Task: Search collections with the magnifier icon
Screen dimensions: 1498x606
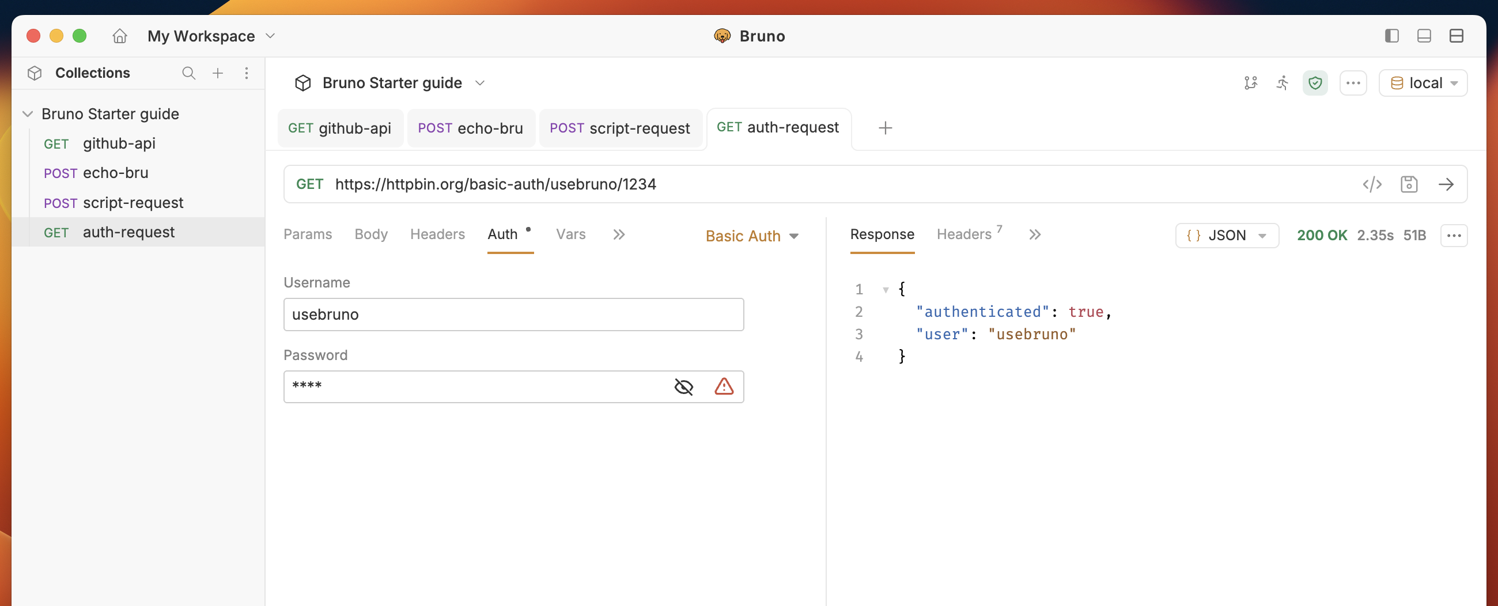Action: point(188,73)
